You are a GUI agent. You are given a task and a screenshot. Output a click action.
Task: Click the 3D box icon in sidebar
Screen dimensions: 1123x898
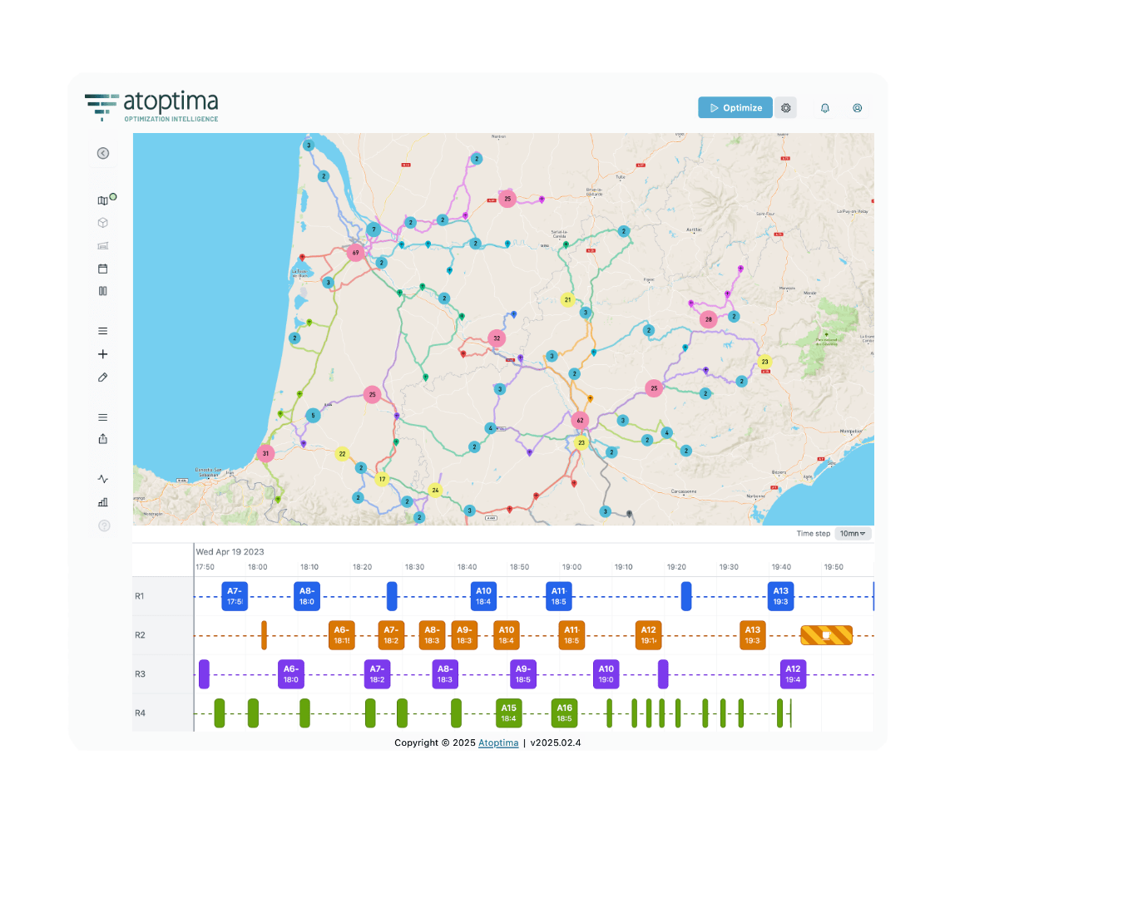pos(103,223)
